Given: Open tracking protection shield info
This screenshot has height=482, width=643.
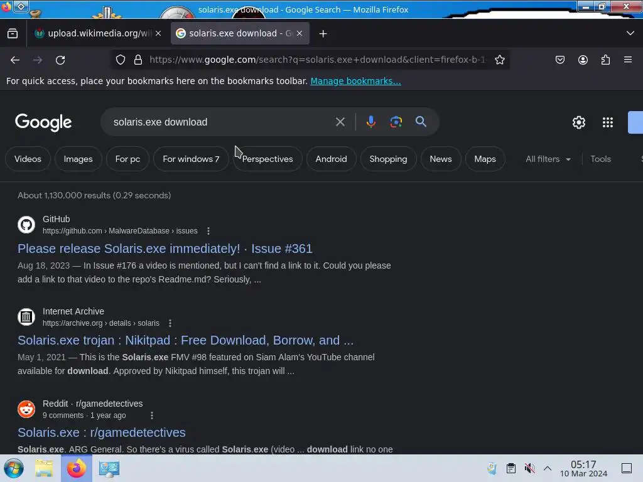Looking at the screenshot, I should point(120,60).
